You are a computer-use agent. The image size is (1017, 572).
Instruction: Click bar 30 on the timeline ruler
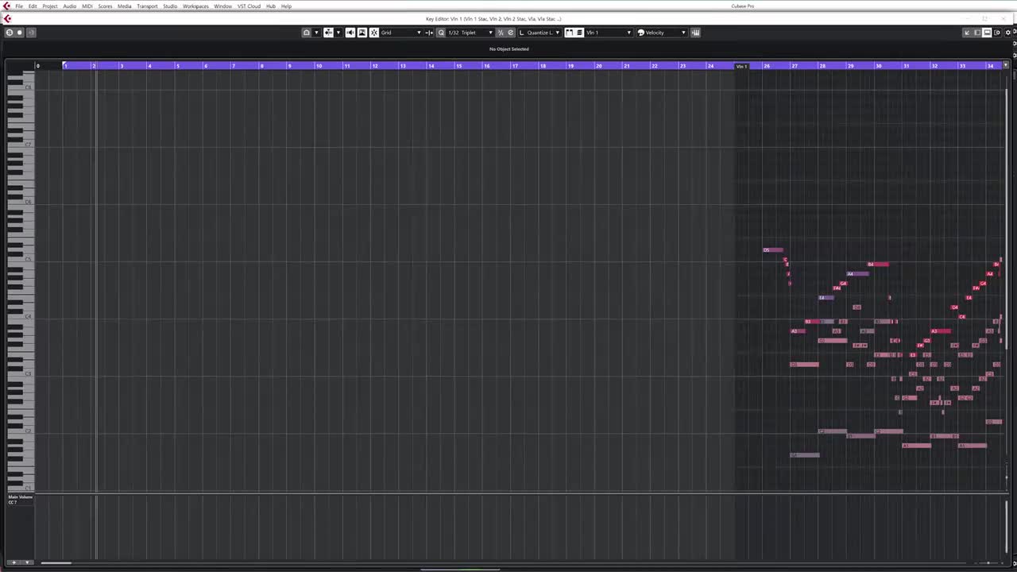point(879,66)
